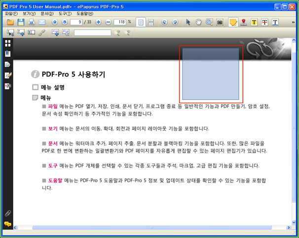299x238 pixels.
Task: Click the pink word 파일 in document
Action: (53, 106)
